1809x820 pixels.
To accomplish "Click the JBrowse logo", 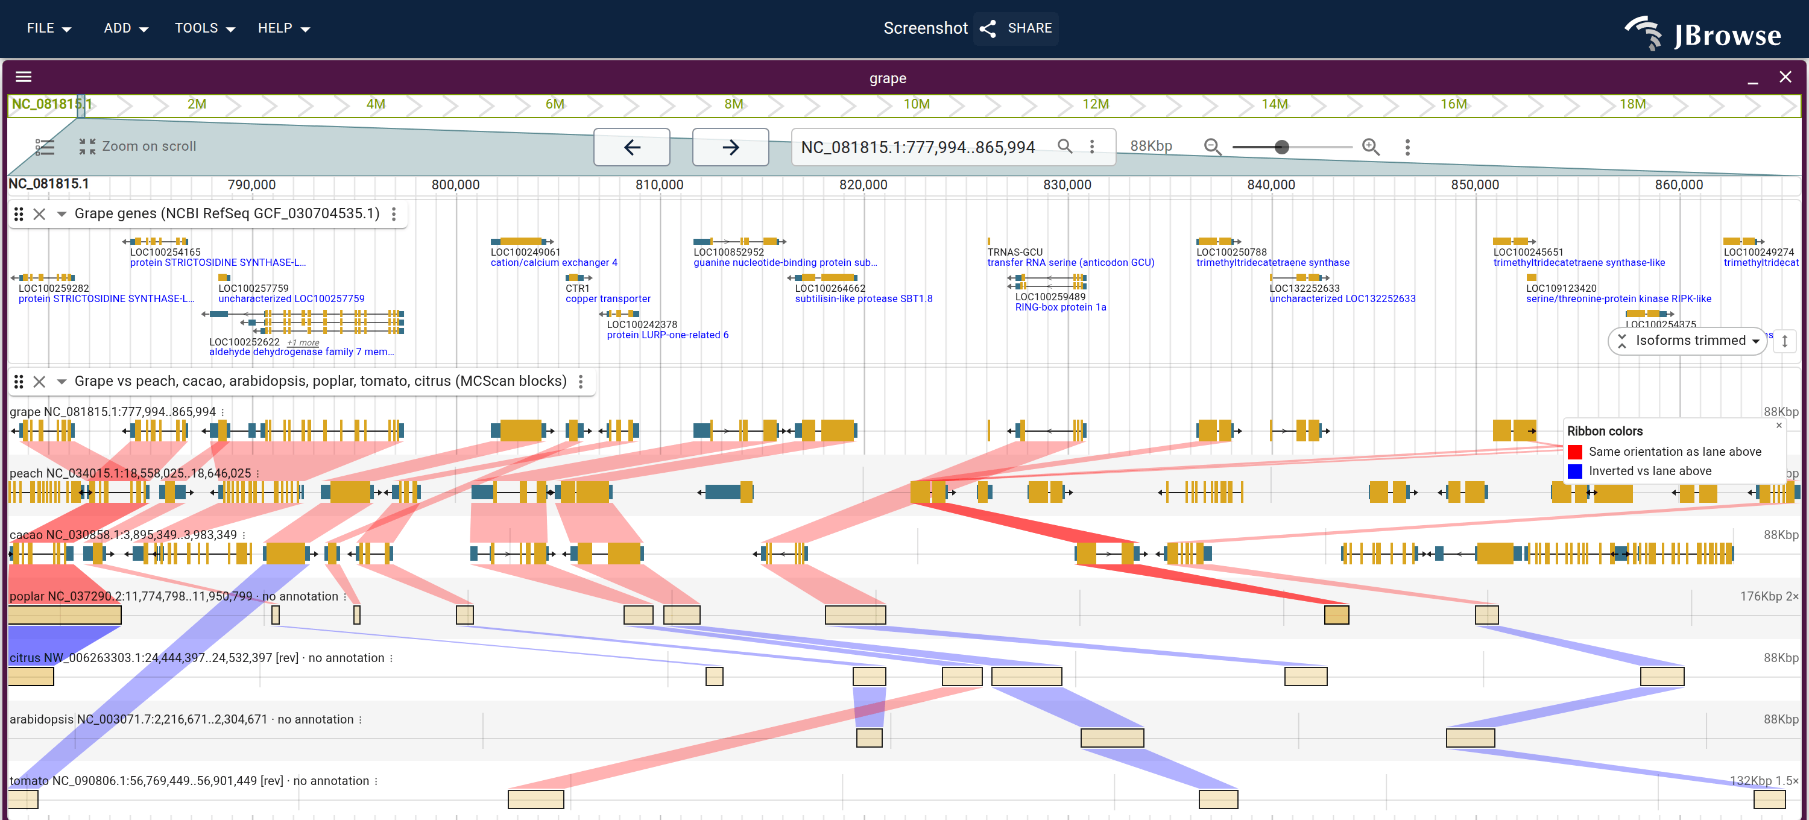I will (1703, 33).
